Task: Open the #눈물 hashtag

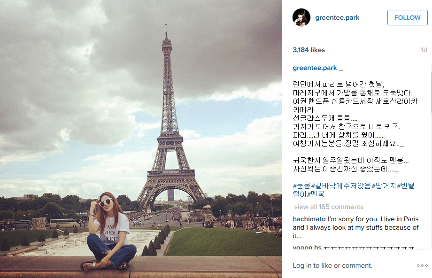Action: click(x=301, y=185)
